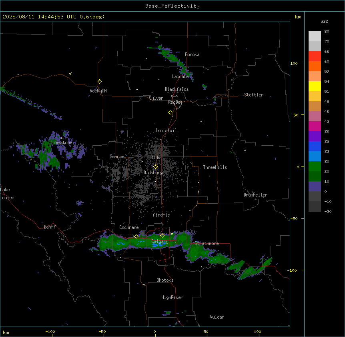This screenshot has width=345, height=337.
Task: Click the 65 value on dBZ legend
Action: [327, 52]
